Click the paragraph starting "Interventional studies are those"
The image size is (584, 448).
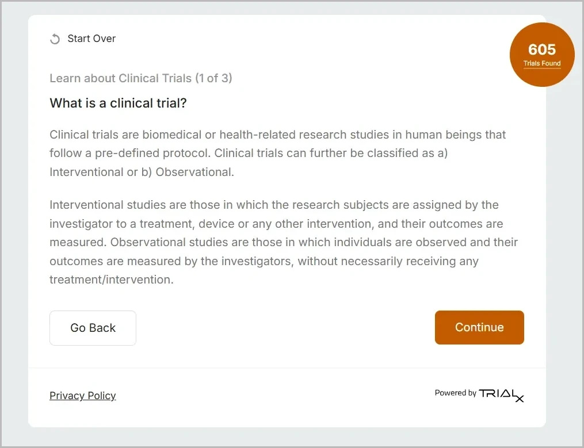(283, 242)
